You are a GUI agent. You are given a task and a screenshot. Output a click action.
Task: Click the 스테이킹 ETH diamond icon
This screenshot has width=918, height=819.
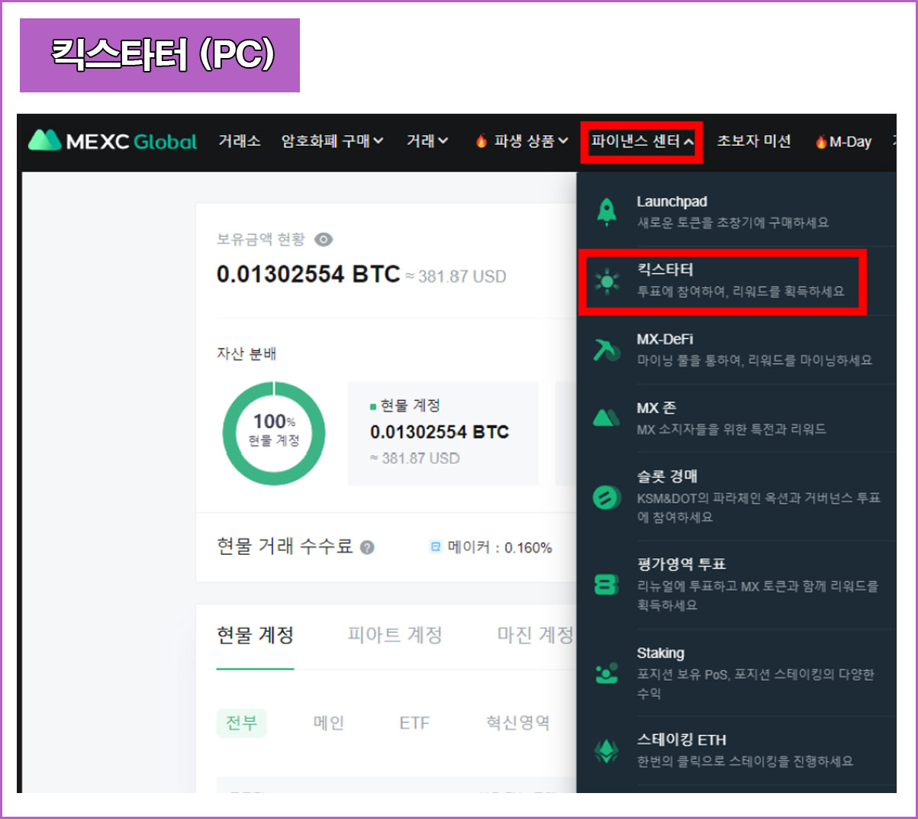(x=607, y=751)
